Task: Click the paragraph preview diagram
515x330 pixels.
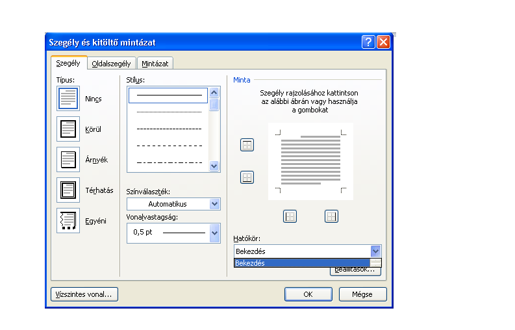Action: pyautogui.click(x=310, y=161)
